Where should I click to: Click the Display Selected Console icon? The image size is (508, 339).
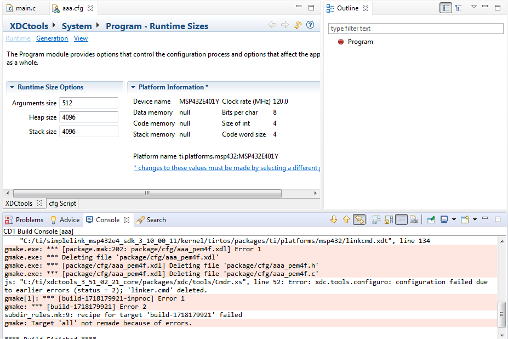point(444,220)
